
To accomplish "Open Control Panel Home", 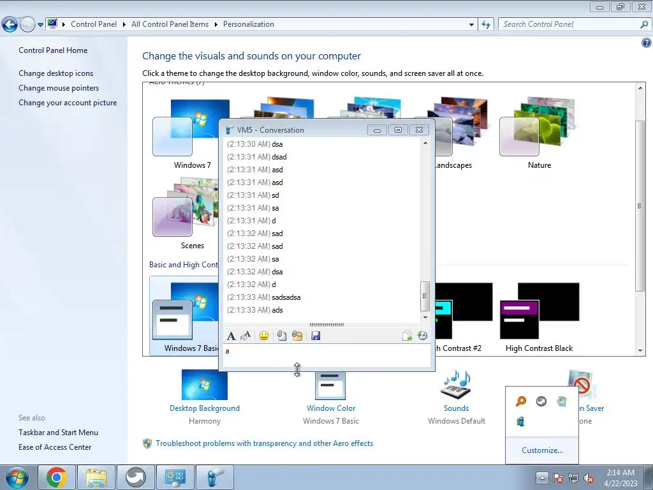I will pyautogui.click(x=53, y=50).
